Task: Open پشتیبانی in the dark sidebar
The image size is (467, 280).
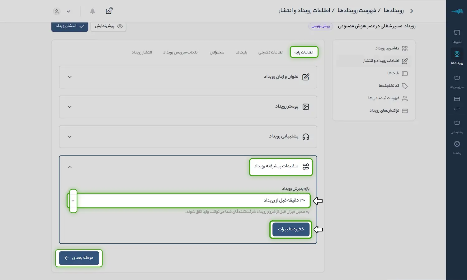Action: [457, 126]
